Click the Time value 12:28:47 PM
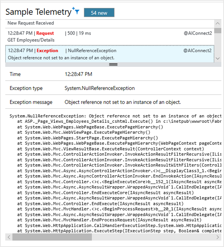The image size is (224, 247). 78,74
